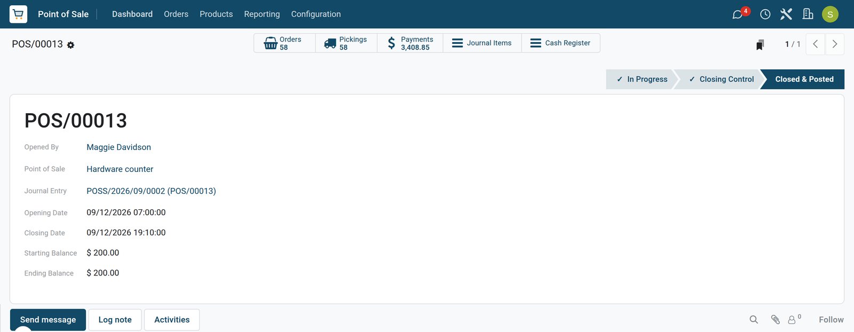Click the Ending Balance value $ 200.00

pos(103,273)
